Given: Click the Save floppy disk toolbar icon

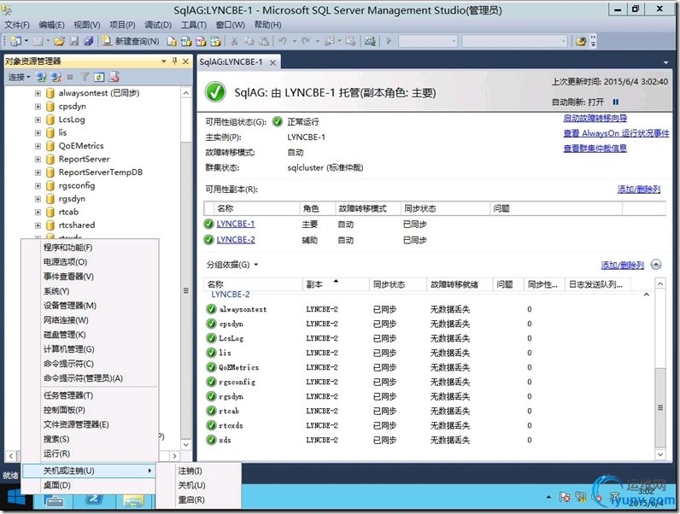Looking at the screenshot, I should (x=74, y=41).
